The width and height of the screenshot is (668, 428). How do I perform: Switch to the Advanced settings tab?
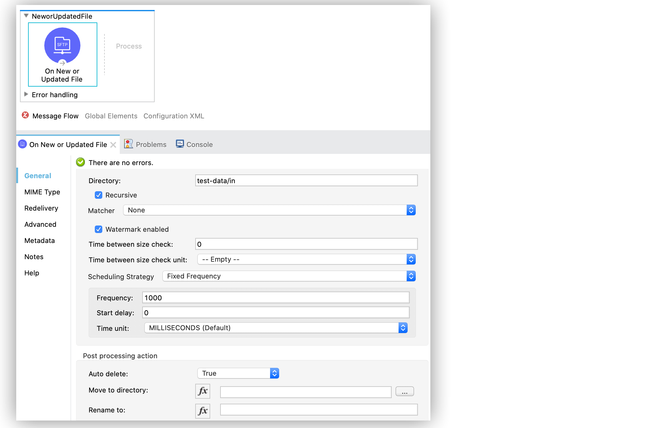pyautogui.click(x=41, y=224)
